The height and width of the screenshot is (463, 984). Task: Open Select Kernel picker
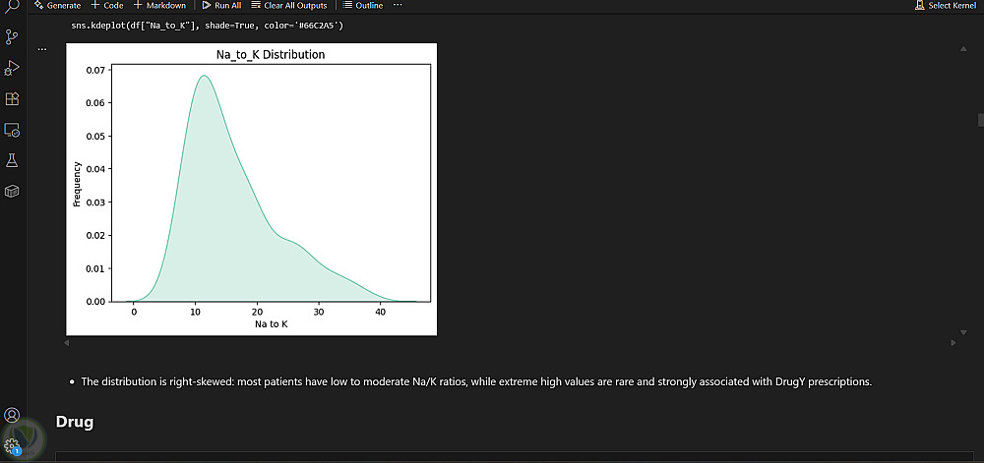tap(946, 6)
